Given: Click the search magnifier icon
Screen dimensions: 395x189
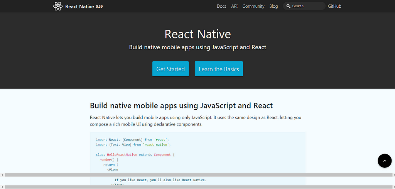Looking at the screenshot, I should tap(289, 6).
